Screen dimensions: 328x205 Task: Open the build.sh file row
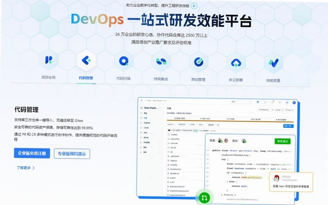(185, 178)
